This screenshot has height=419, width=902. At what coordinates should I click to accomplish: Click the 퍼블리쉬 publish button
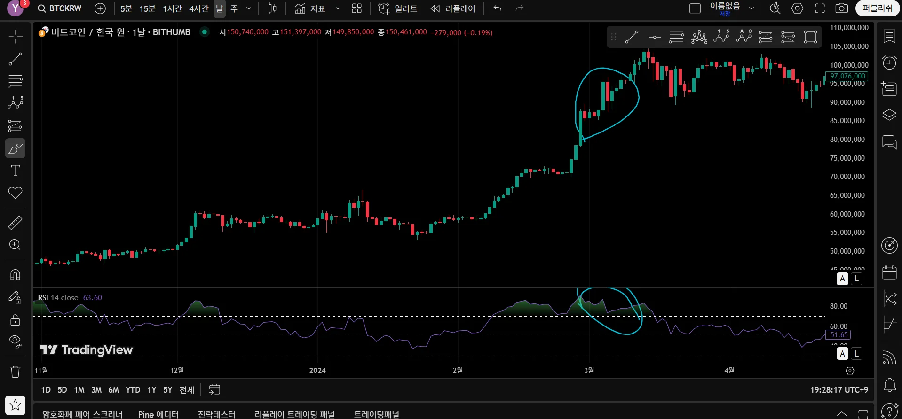878,8
